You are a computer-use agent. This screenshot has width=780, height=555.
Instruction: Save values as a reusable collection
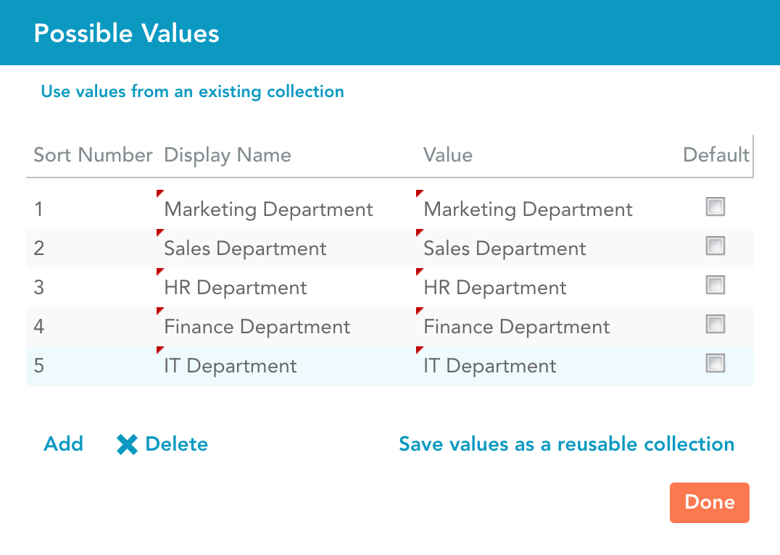click(567, 444)
